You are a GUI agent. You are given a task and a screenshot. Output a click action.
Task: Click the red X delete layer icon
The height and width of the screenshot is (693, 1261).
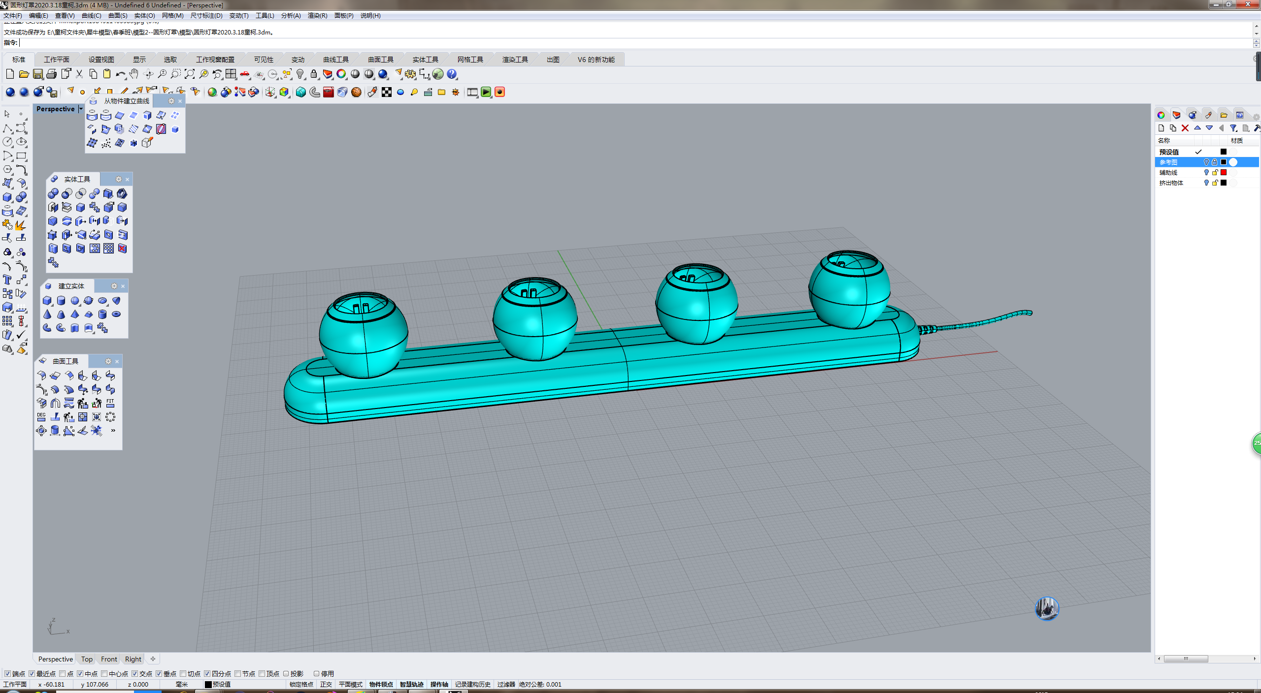pyautogui.click(x=1185, y=128)
